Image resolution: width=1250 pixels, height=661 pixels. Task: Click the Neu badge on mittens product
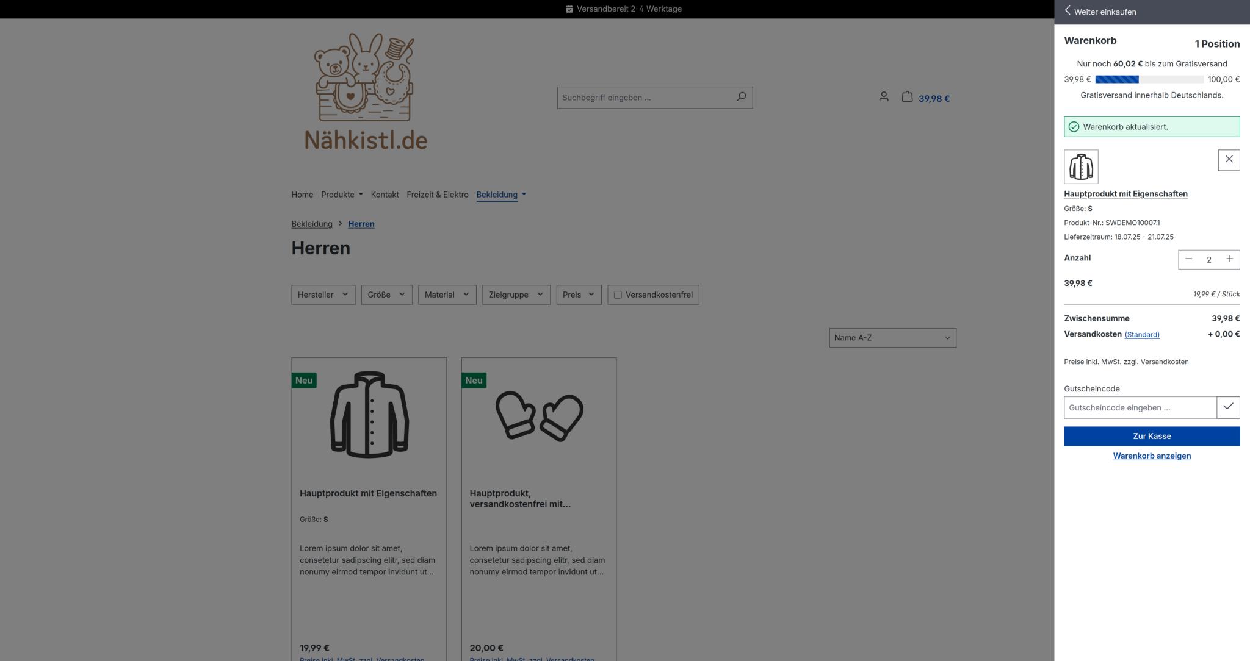(474, 380)
